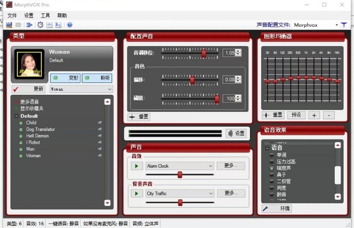The width and height of the screenshot is (354, 228).
Task: Click the blue plug-in arrow toolbar icon
Action: 29,25
